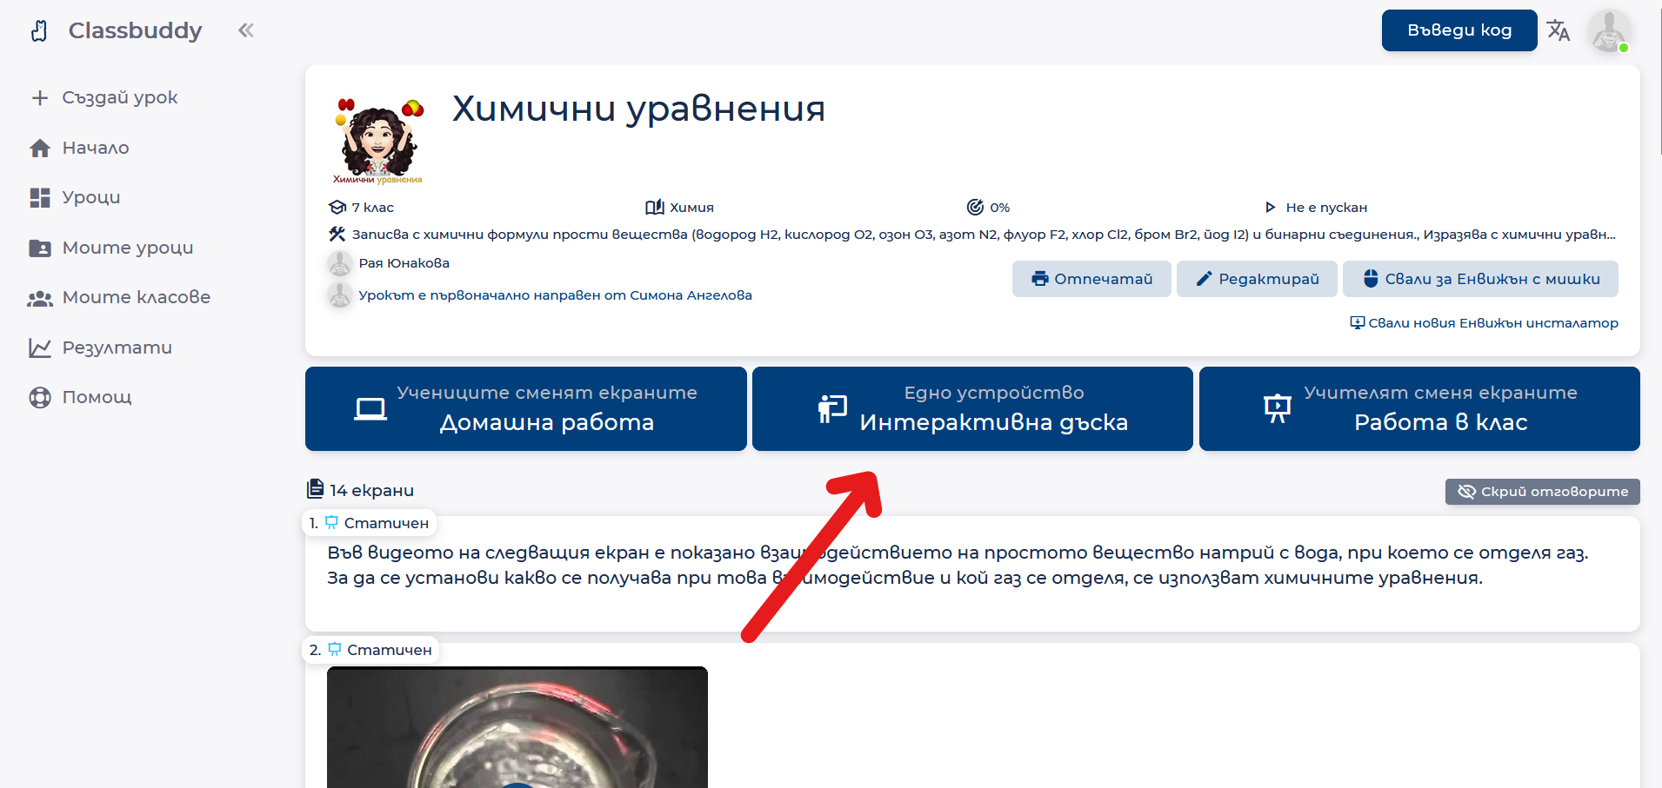
Task: Print the lesson with Отпечатай
Action: [1091, 279]
